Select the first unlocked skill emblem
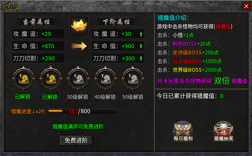The height and width of the screenshot is (156, 252). [23, 79]
